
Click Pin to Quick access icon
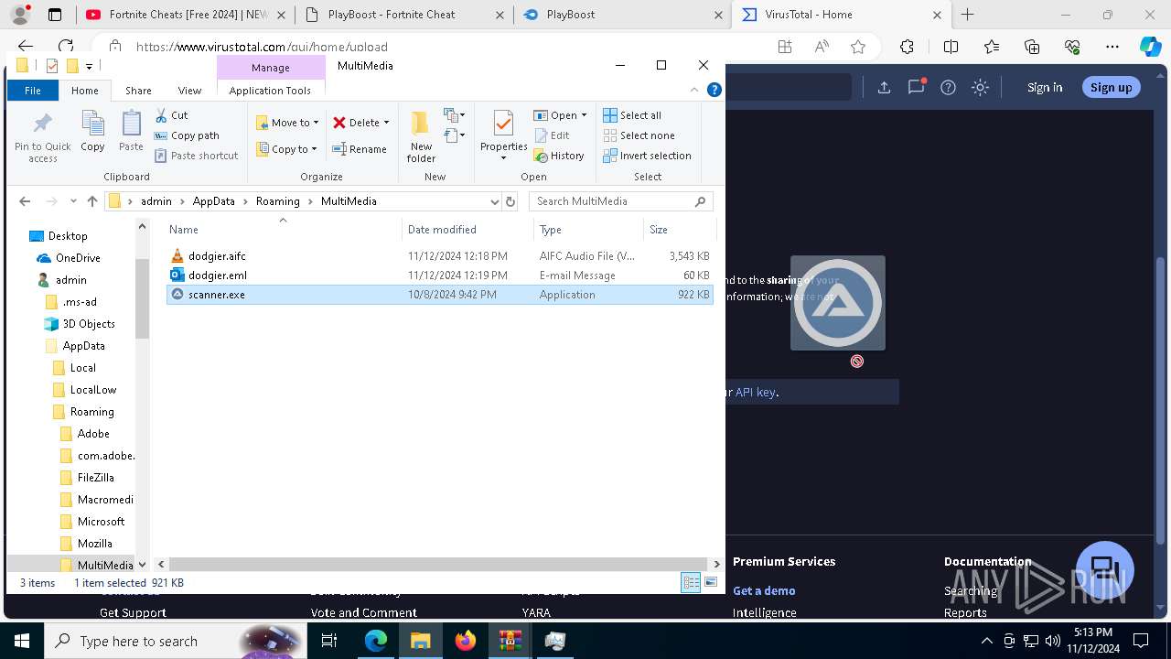coord(42,137)
